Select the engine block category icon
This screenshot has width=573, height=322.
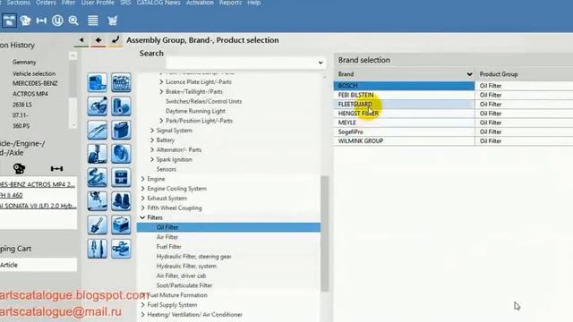(121, 82)
